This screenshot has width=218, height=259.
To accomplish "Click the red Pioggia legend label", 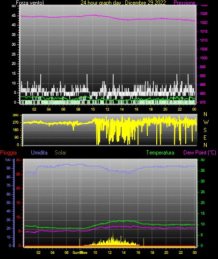I will point(8,153).
